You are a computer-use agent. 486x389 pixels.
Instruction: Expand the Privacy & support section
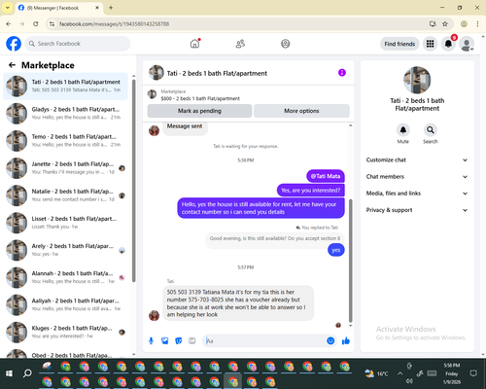(417, 210)
